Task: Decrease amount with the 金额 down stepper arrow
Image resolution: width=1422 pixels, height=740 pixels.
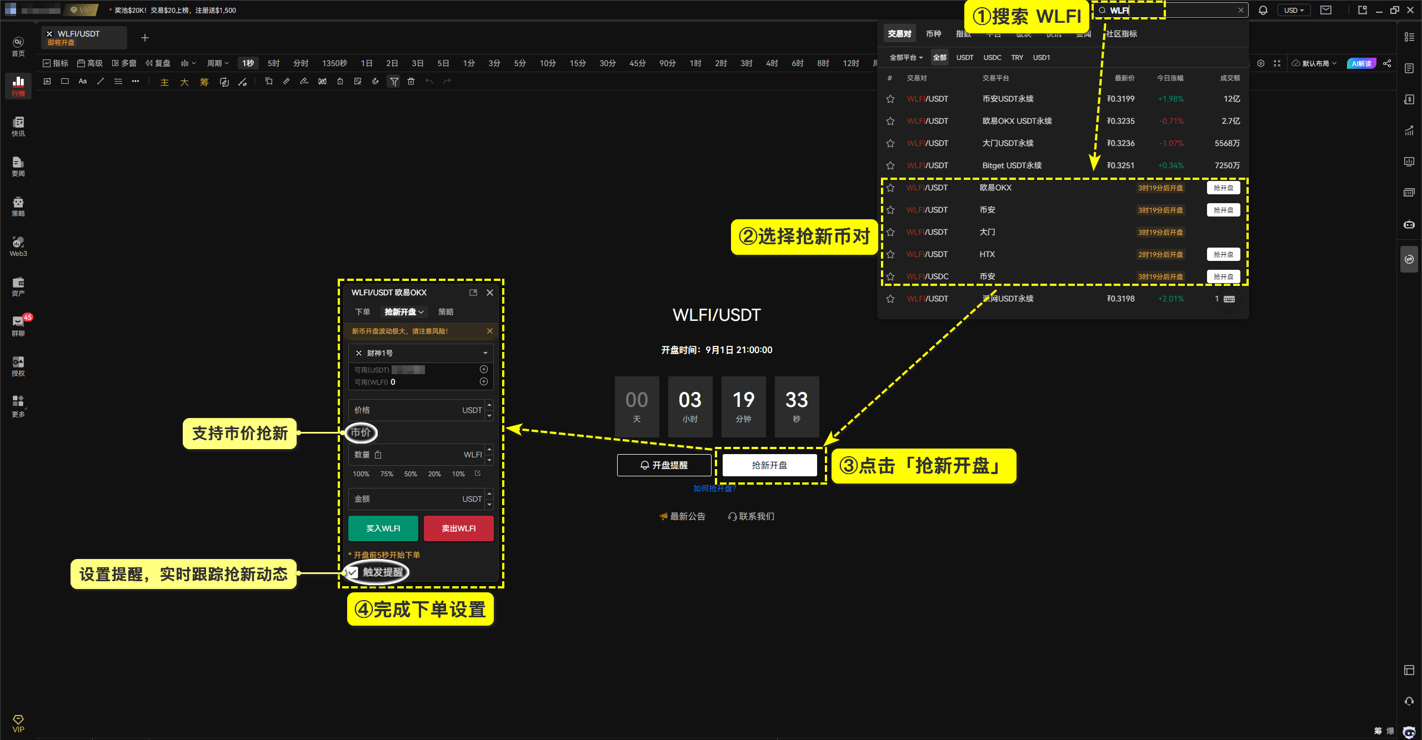Action: click(x=489, y=505)
